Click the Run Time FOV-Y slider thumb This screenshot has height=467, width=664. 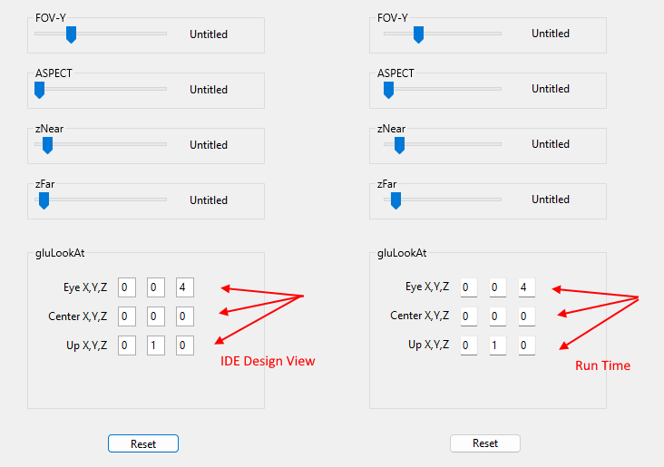418,34
